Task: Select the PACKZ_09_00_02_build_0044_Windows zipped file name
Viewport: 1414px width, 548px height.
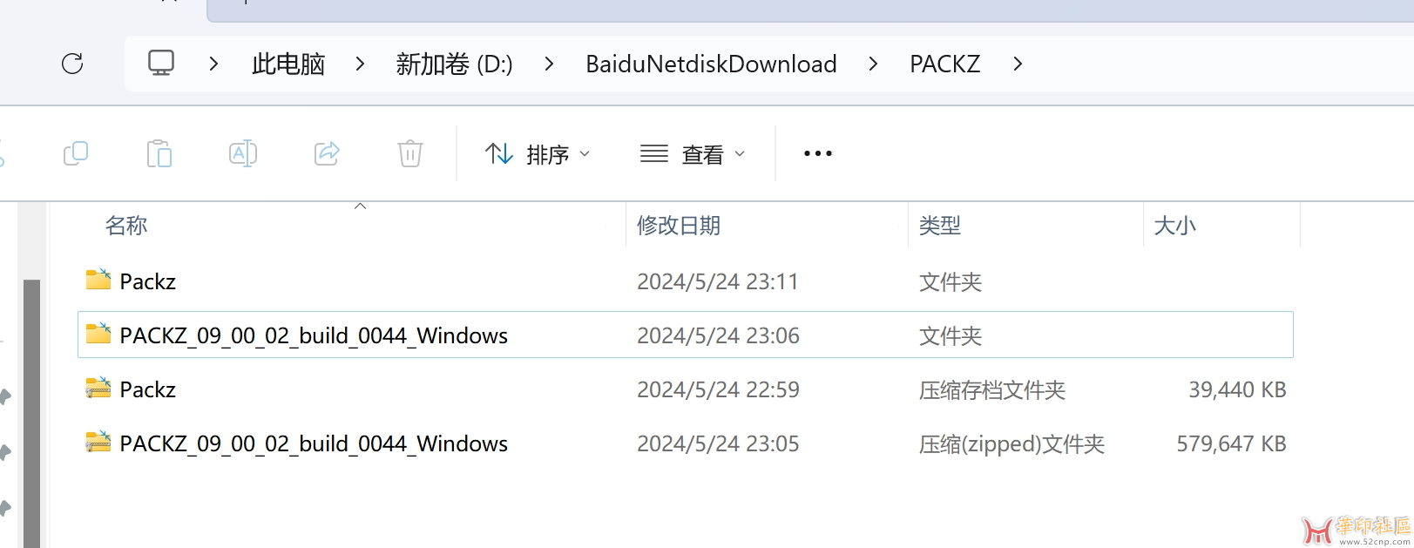Action: tap(314, 443)
